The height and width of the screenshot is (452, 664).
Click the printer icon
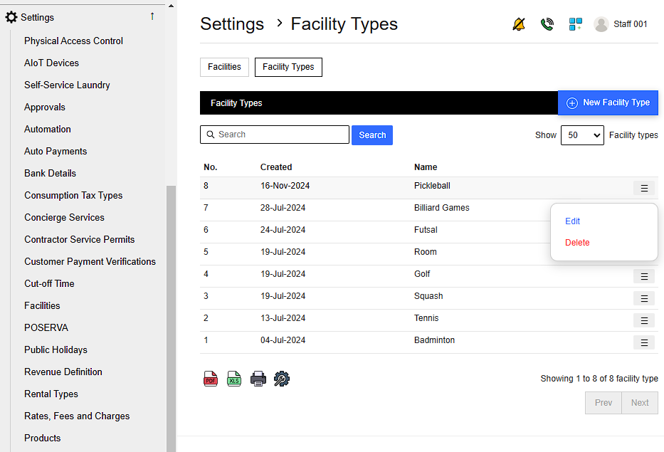pyautogui.click(x=258, y=379)
